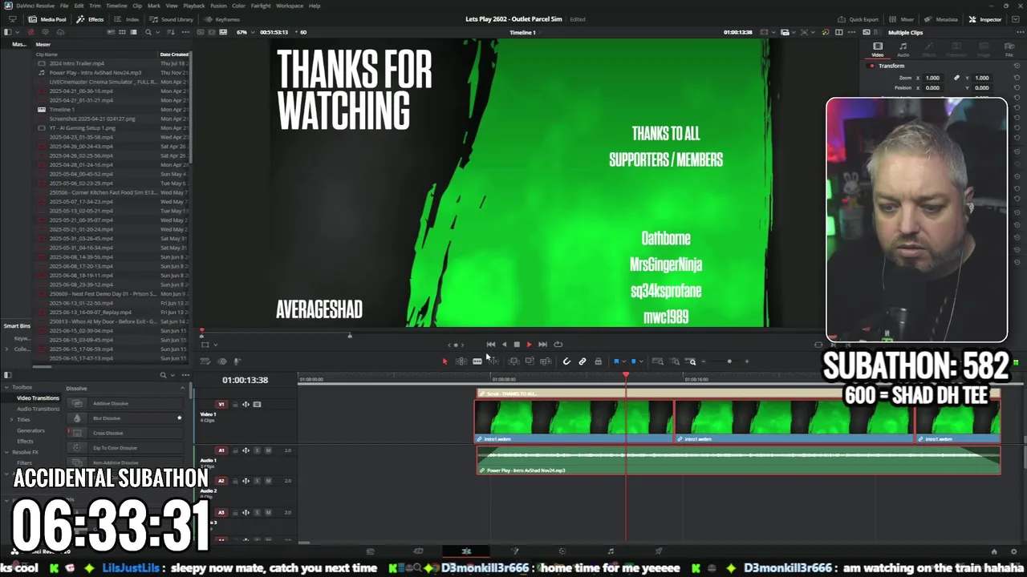Toggle favorite star on Blur Dissolve

tap(179, 418)
